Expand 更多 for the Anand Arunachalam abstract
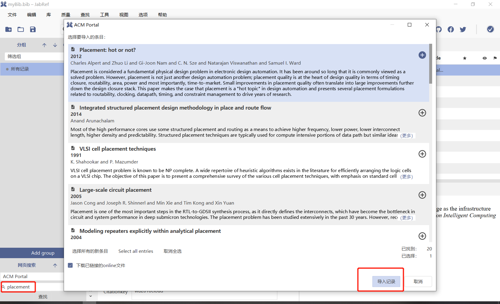 407,135
